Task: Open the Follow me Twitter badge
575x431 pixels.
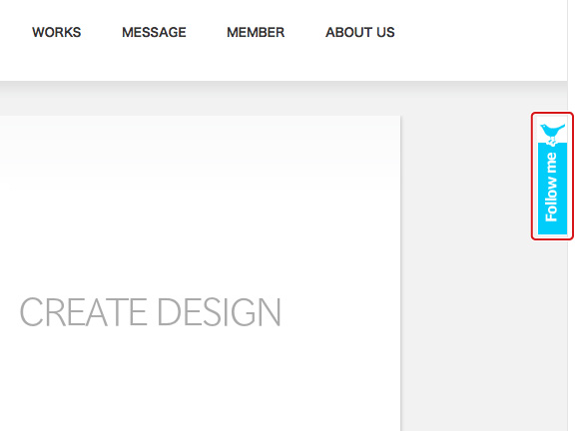Action: click(552, 177)
